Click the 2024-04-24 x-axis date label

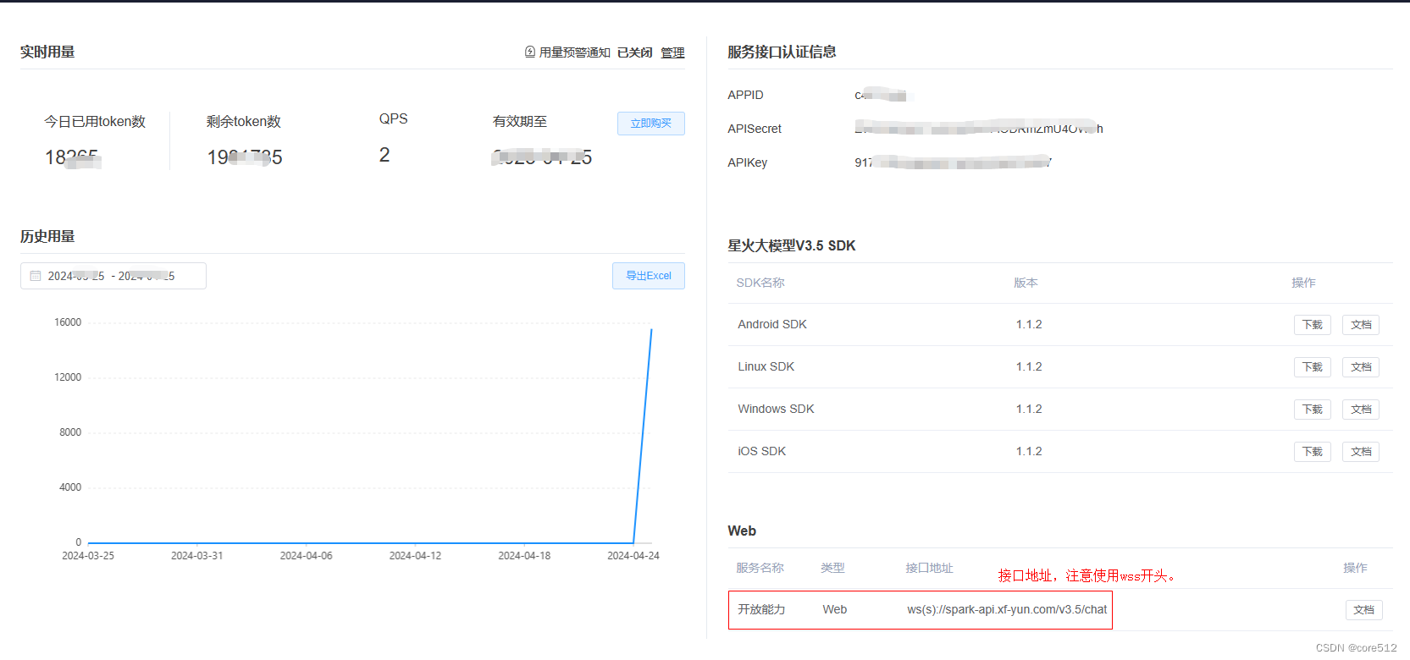pos(633,556)
